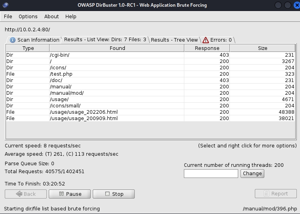The width and height of the screenshot is (300, 214).
Task: Click the thread count input field
Action: (211, 174)
